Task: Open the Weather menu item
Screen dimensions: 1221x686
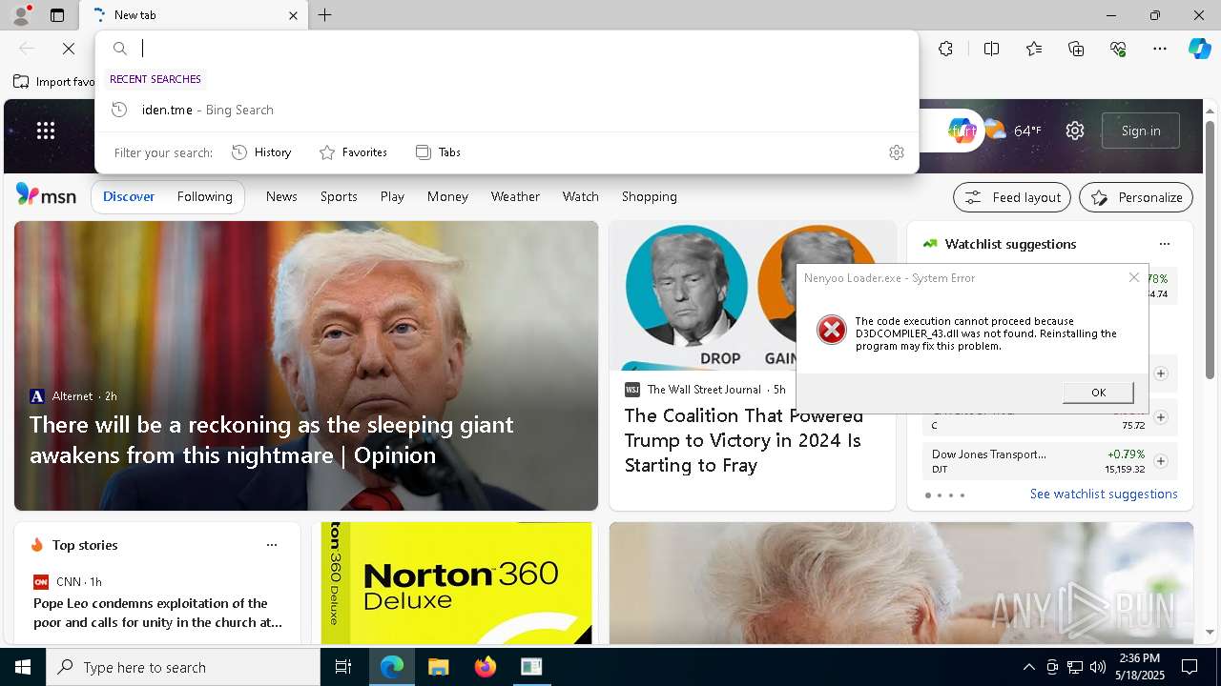Action: coord(515,196)
